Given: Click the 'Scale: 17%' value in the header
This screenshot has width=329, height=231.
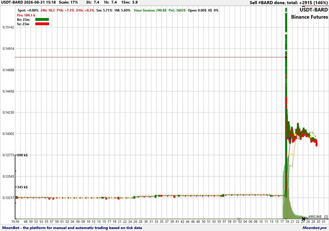Looking at the screenshot, I should (68, 2).
